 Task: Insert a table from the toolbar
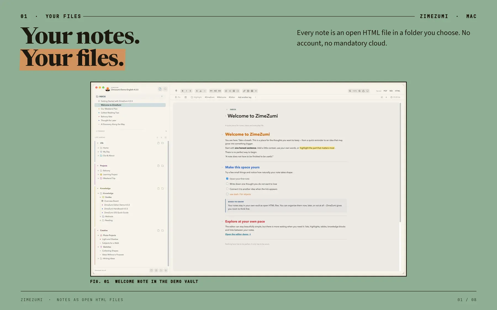click(x=252, y=91)
